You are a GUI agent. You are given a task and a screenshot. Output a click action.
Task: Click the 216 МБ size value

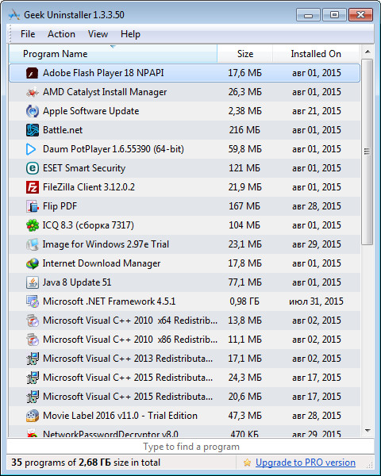[244, 130]
